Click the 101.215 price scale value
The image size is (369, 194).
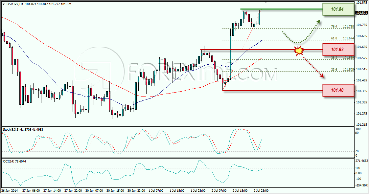coord(361,124)
